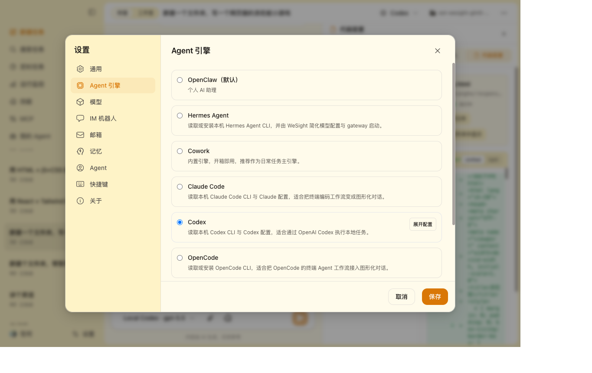
Task: Click the Codex description text
Action: click(x=280, y=232)
